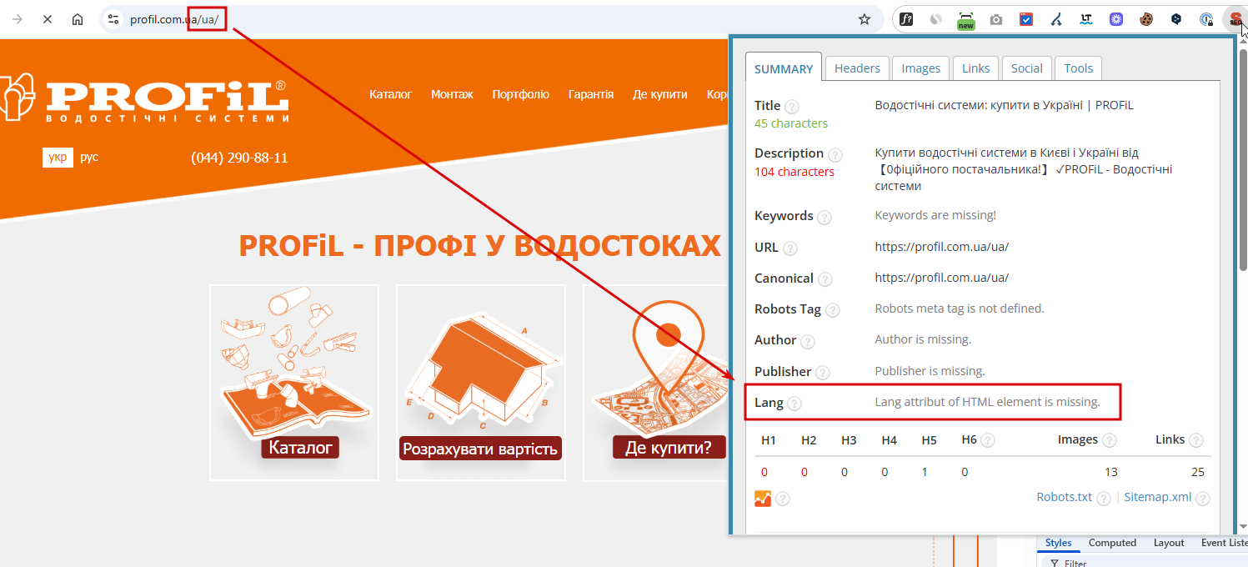
Task: View site information icon in address bar
Action: tap(114, 19)
